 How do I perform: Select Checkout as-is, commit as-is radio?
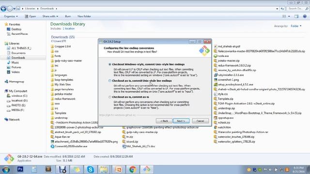click(110, 97)
